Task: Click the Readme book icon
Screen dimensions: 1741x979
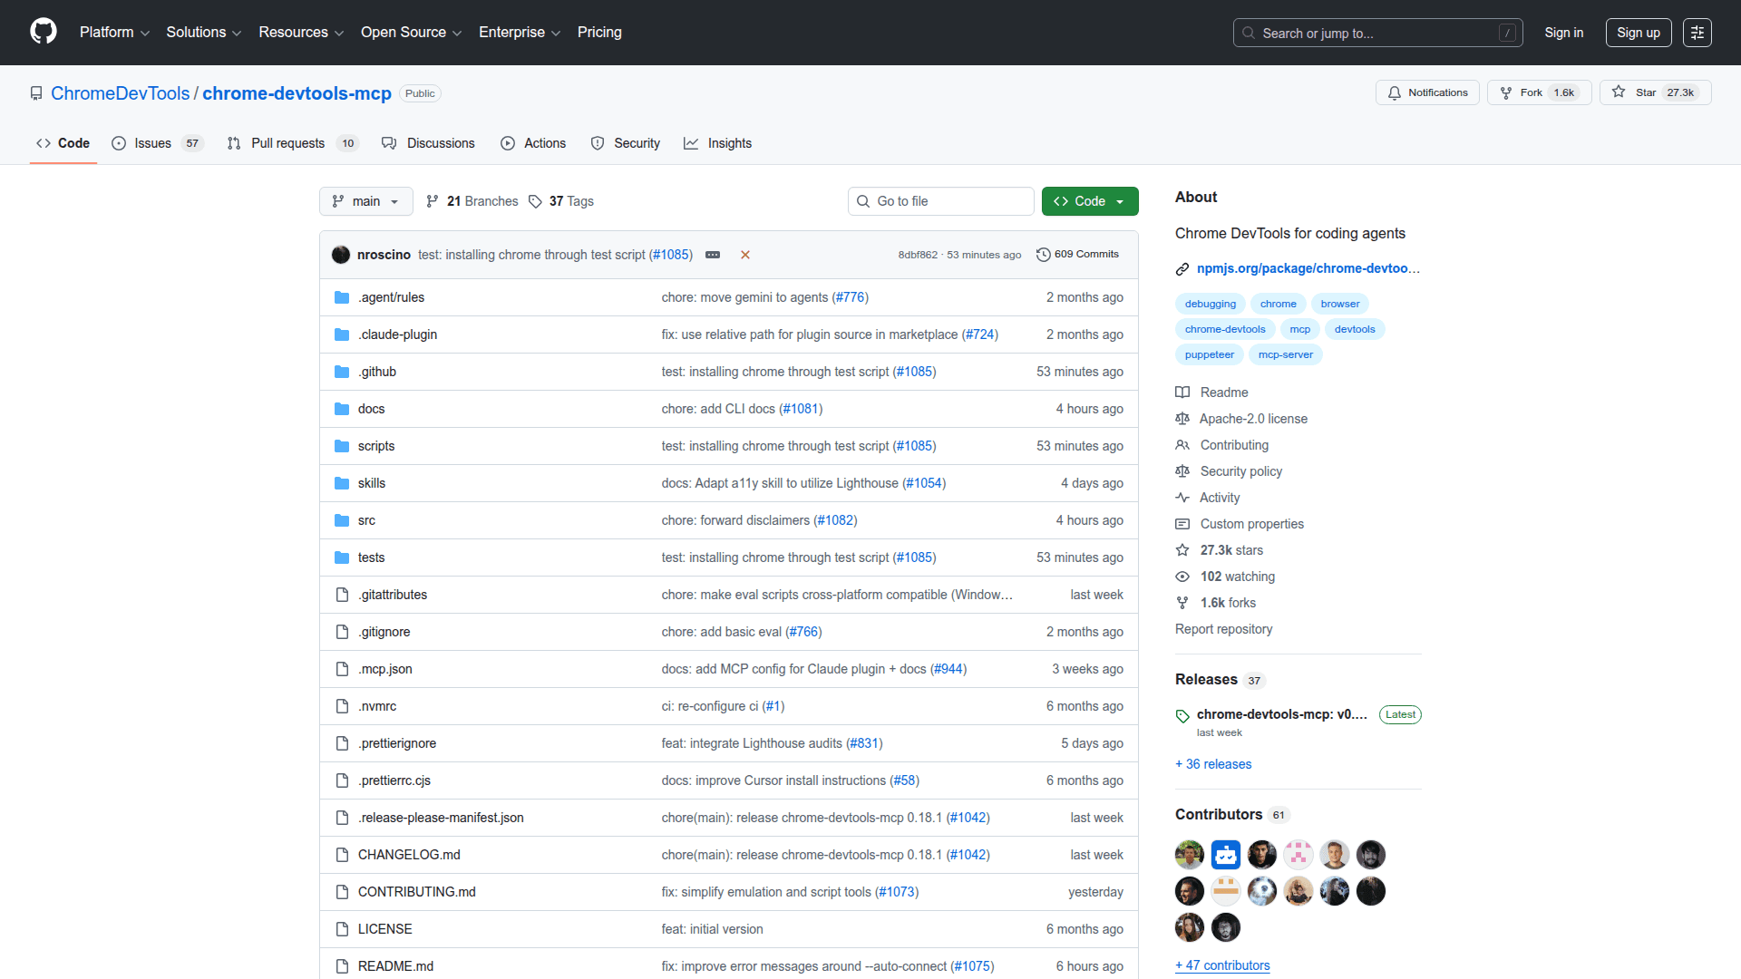Action: coord(1182,392)
